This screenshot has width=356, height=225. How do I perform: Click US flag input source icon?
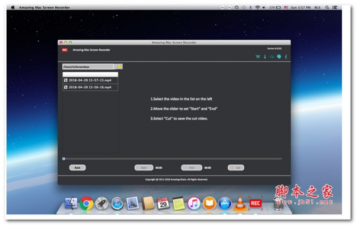coord(286,8)
